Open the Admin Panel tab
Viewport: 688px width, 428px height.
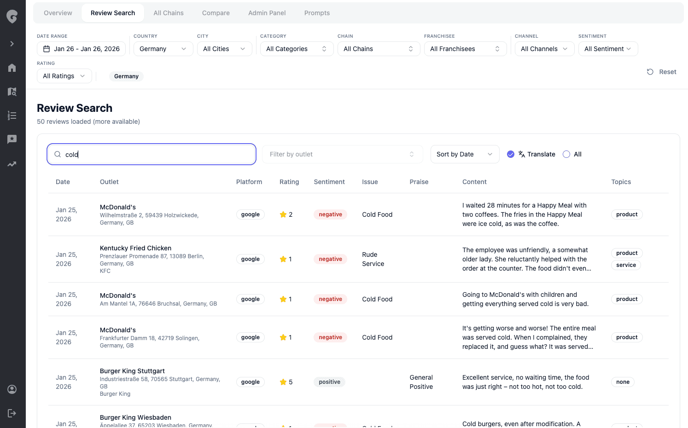coord(267,13)
